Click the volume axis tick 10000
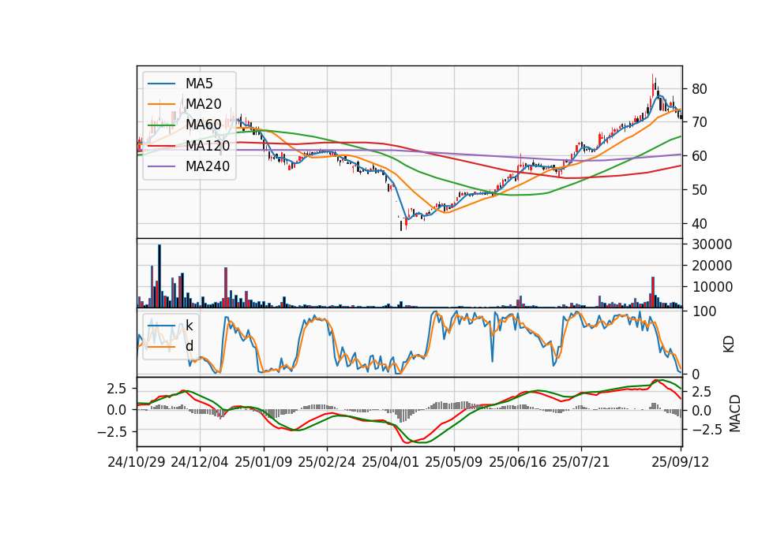This screenshot has width=758, height=544. pos(712,287)
